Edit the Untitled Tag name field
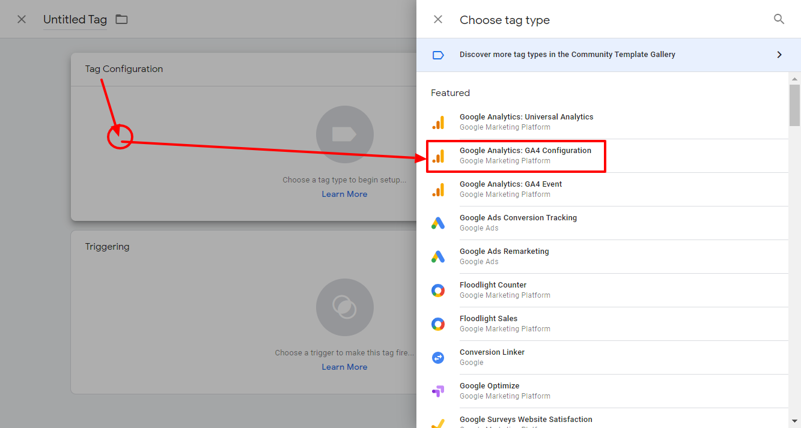 point(75,19)
